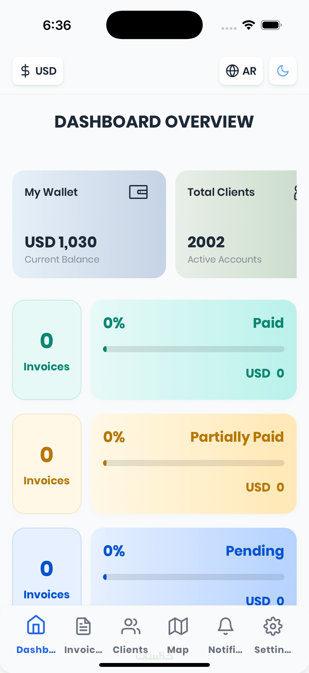This screenshot has height=673, width=309.
Task: Open Notifications bell icon
Action: [x=225, y=626]
